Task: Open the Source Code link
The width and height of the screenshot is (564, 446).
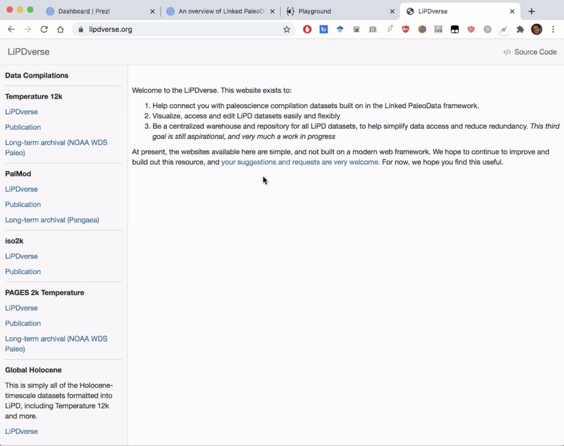Action: (x=530, y=52)
